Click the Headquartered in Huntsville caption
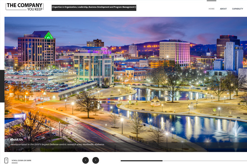The width and height of the screenshot is (247, 164). click(57, 144)
